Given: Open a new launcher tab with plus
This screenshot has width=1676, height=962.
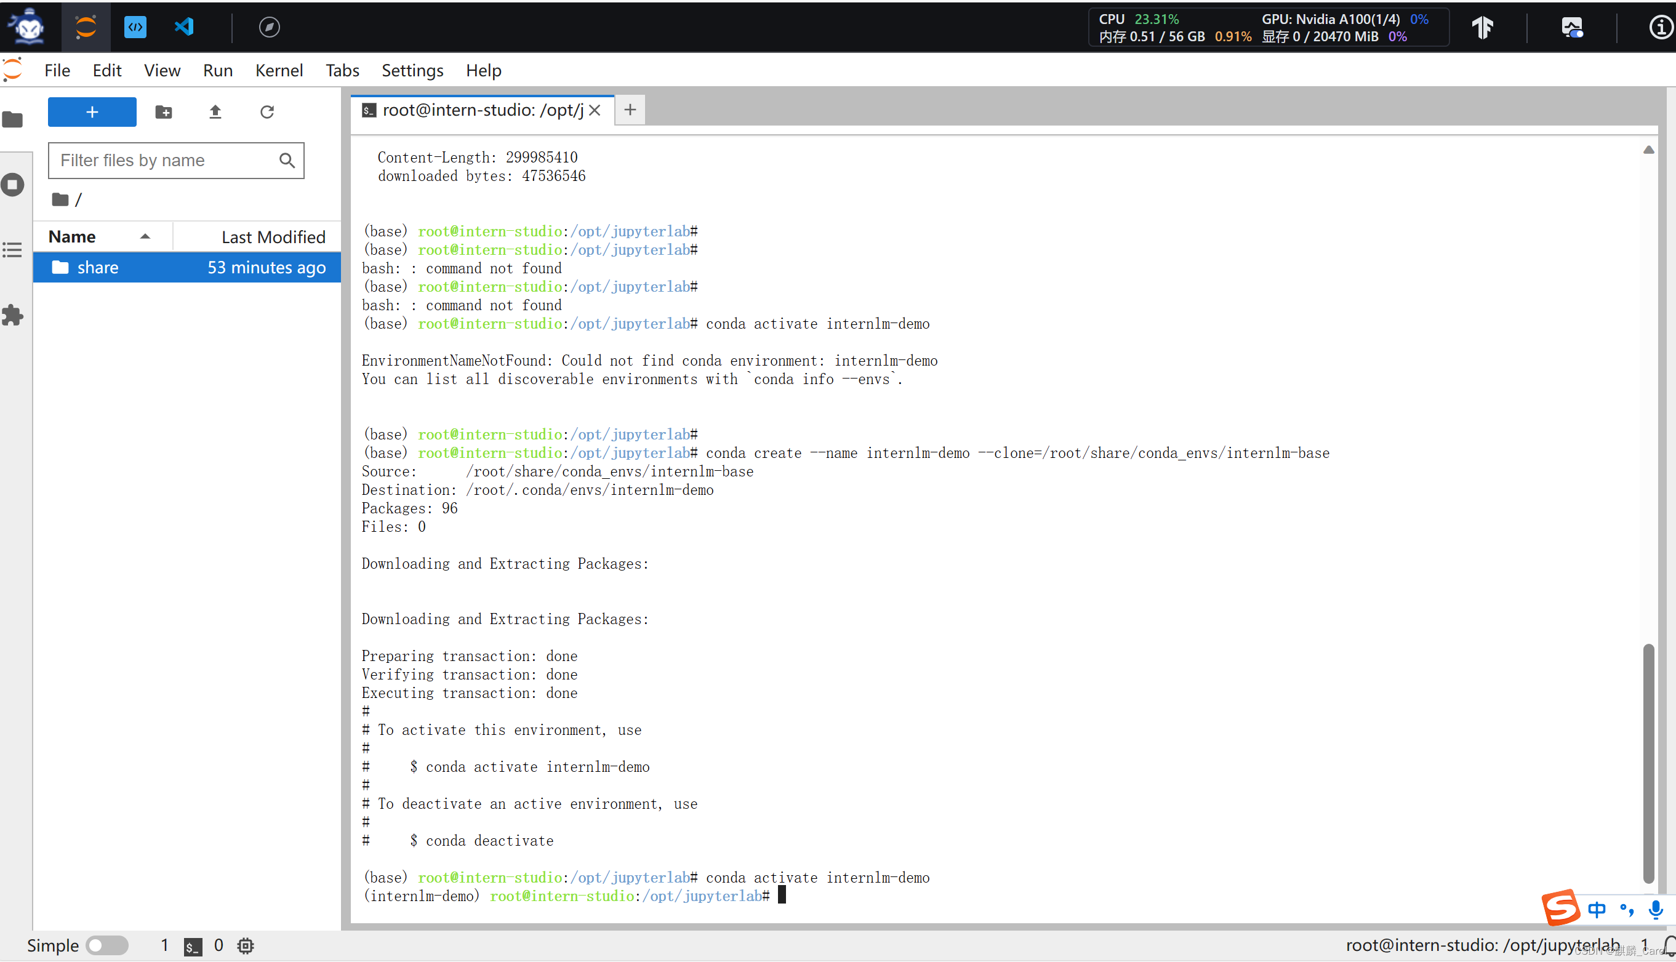Looking at the screenshot, I should tap(630, 110).
